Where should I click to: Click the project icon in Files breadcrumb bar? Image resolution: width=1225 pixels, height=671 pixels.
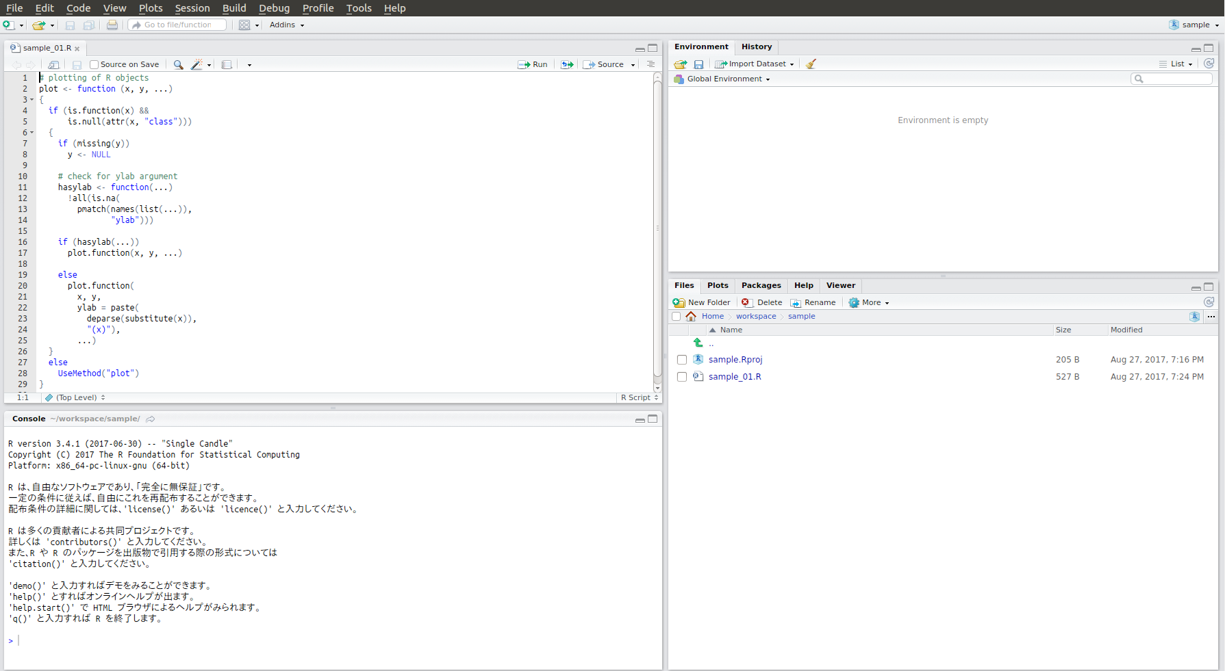point(1195,317)
